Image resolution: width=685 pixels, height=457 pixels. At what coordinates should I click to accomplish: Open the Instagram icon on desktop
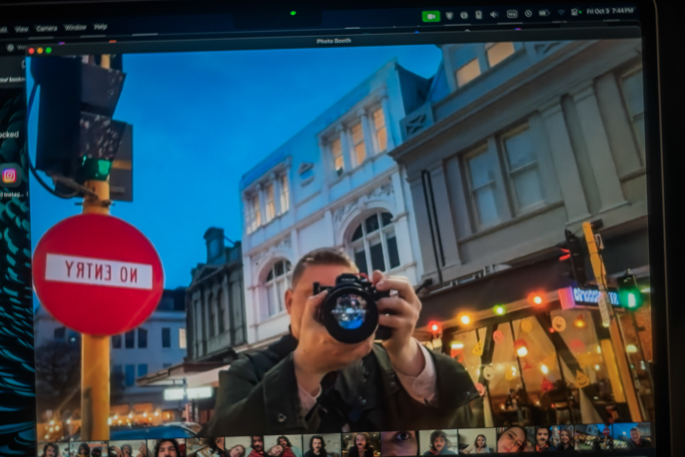click(x=10, y=175)
